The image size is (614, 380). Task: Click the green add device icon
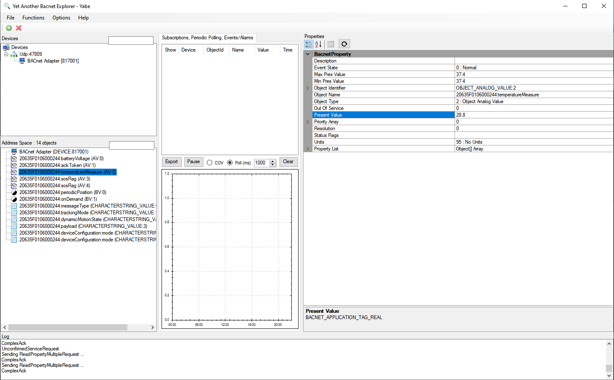click(9, 28)
